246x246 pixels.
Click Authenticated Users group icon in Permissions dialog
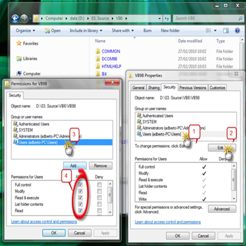coord(15,124)
